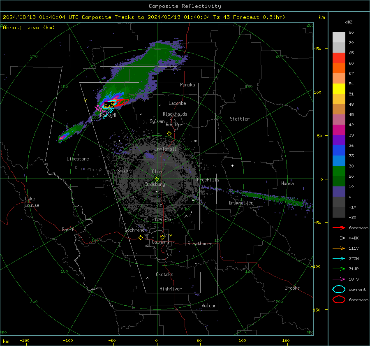
Task: Click the ThreeHills city label
Action: (x=207, y=180)
